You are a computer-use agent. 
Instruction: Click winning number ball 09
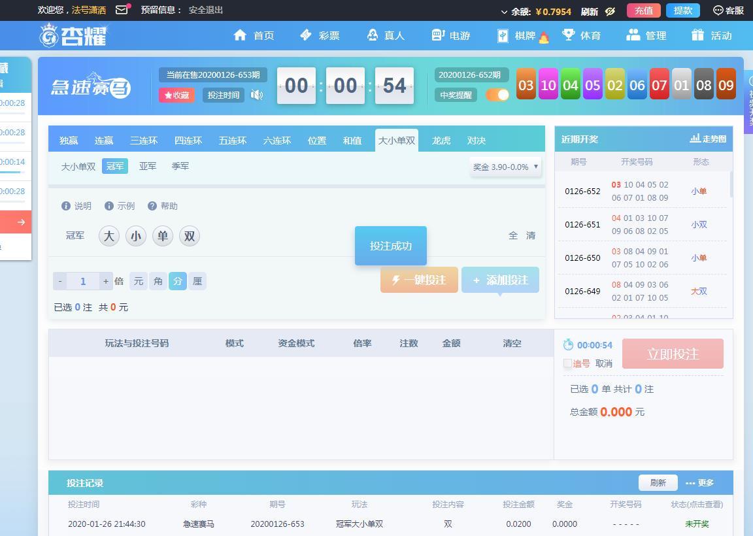coord(726,84)
